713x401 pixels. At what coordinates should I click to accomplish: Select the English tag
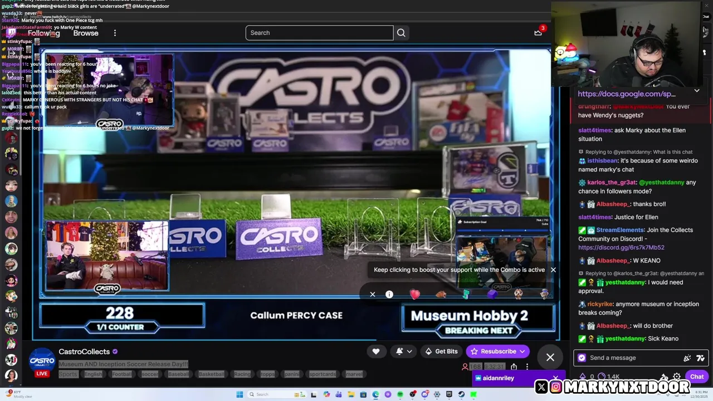pyautogui.click(x=94, y=374)
